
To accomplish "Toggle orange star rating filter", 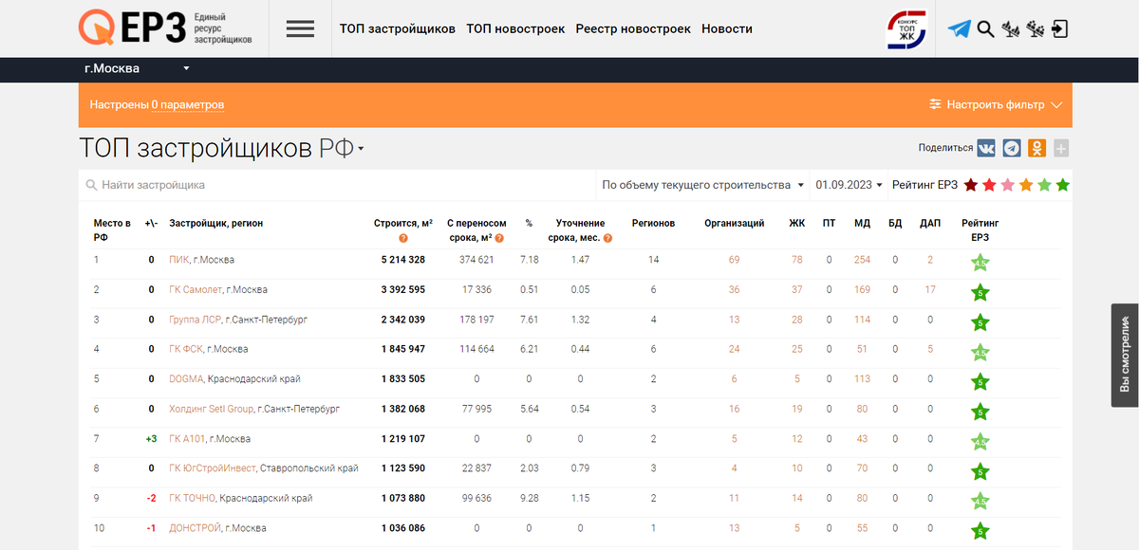I will (x=1026, y=185).
